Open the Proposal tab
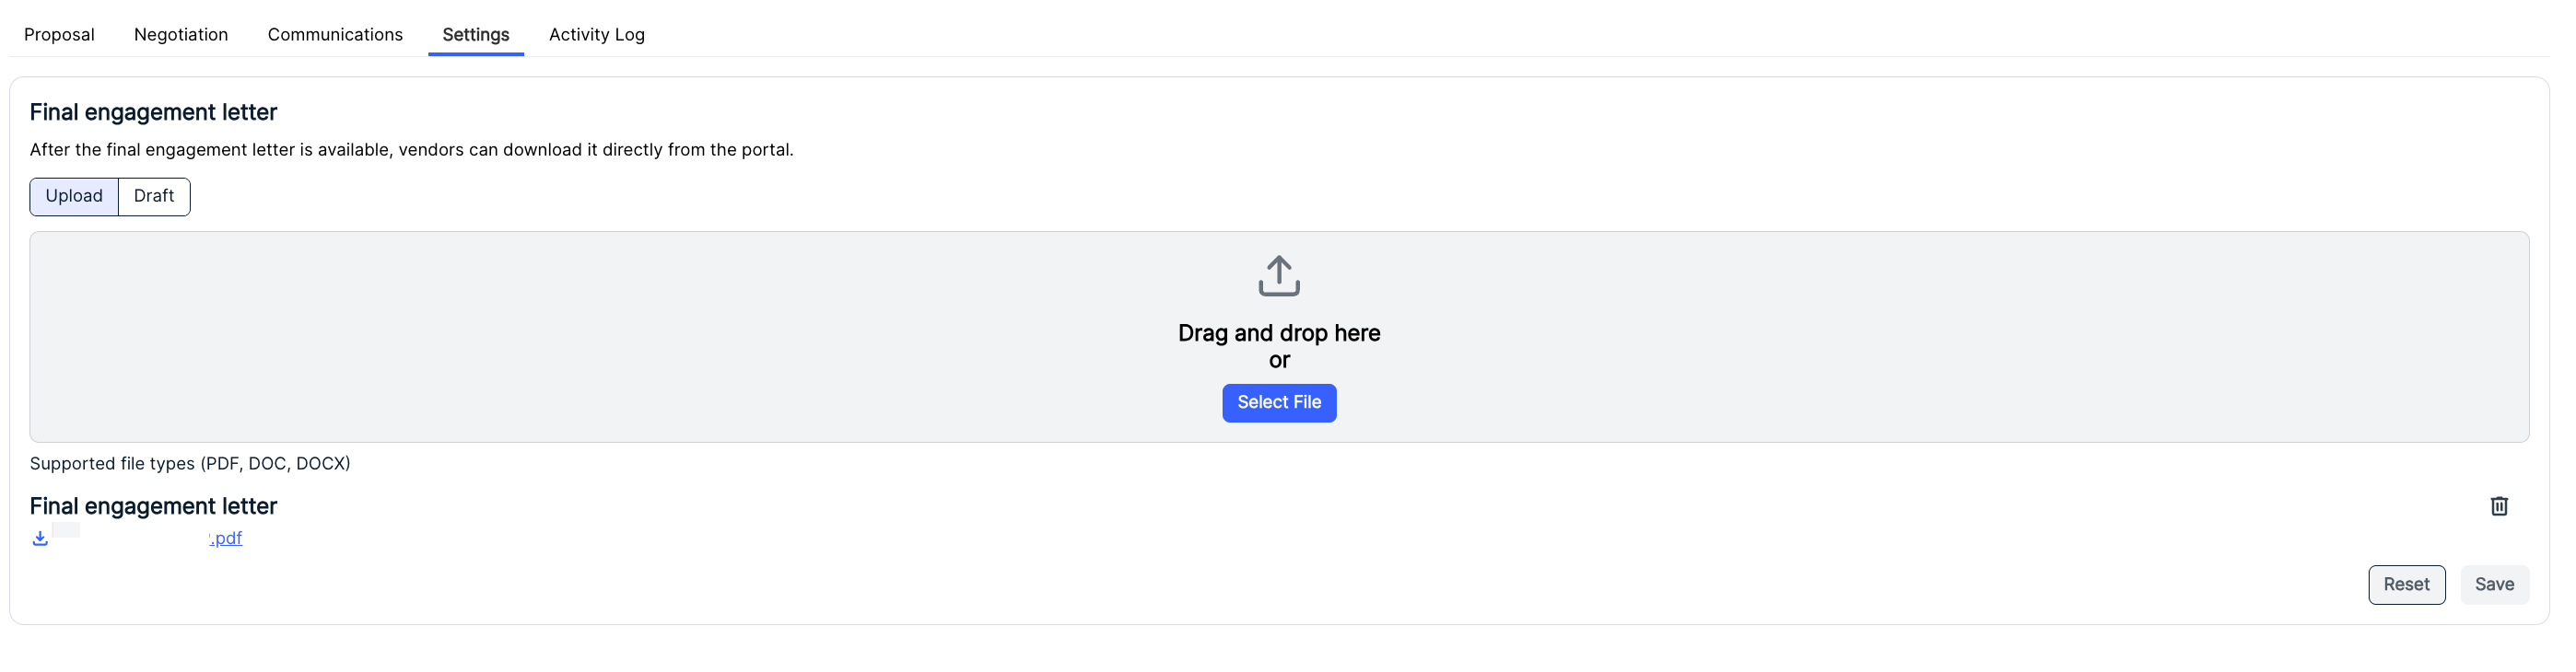2576x672 pixels. pyautogui.click(x=59, y=34)
